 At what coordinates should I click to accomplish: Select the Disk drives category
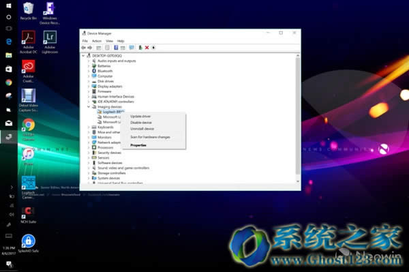pos(106,81)
